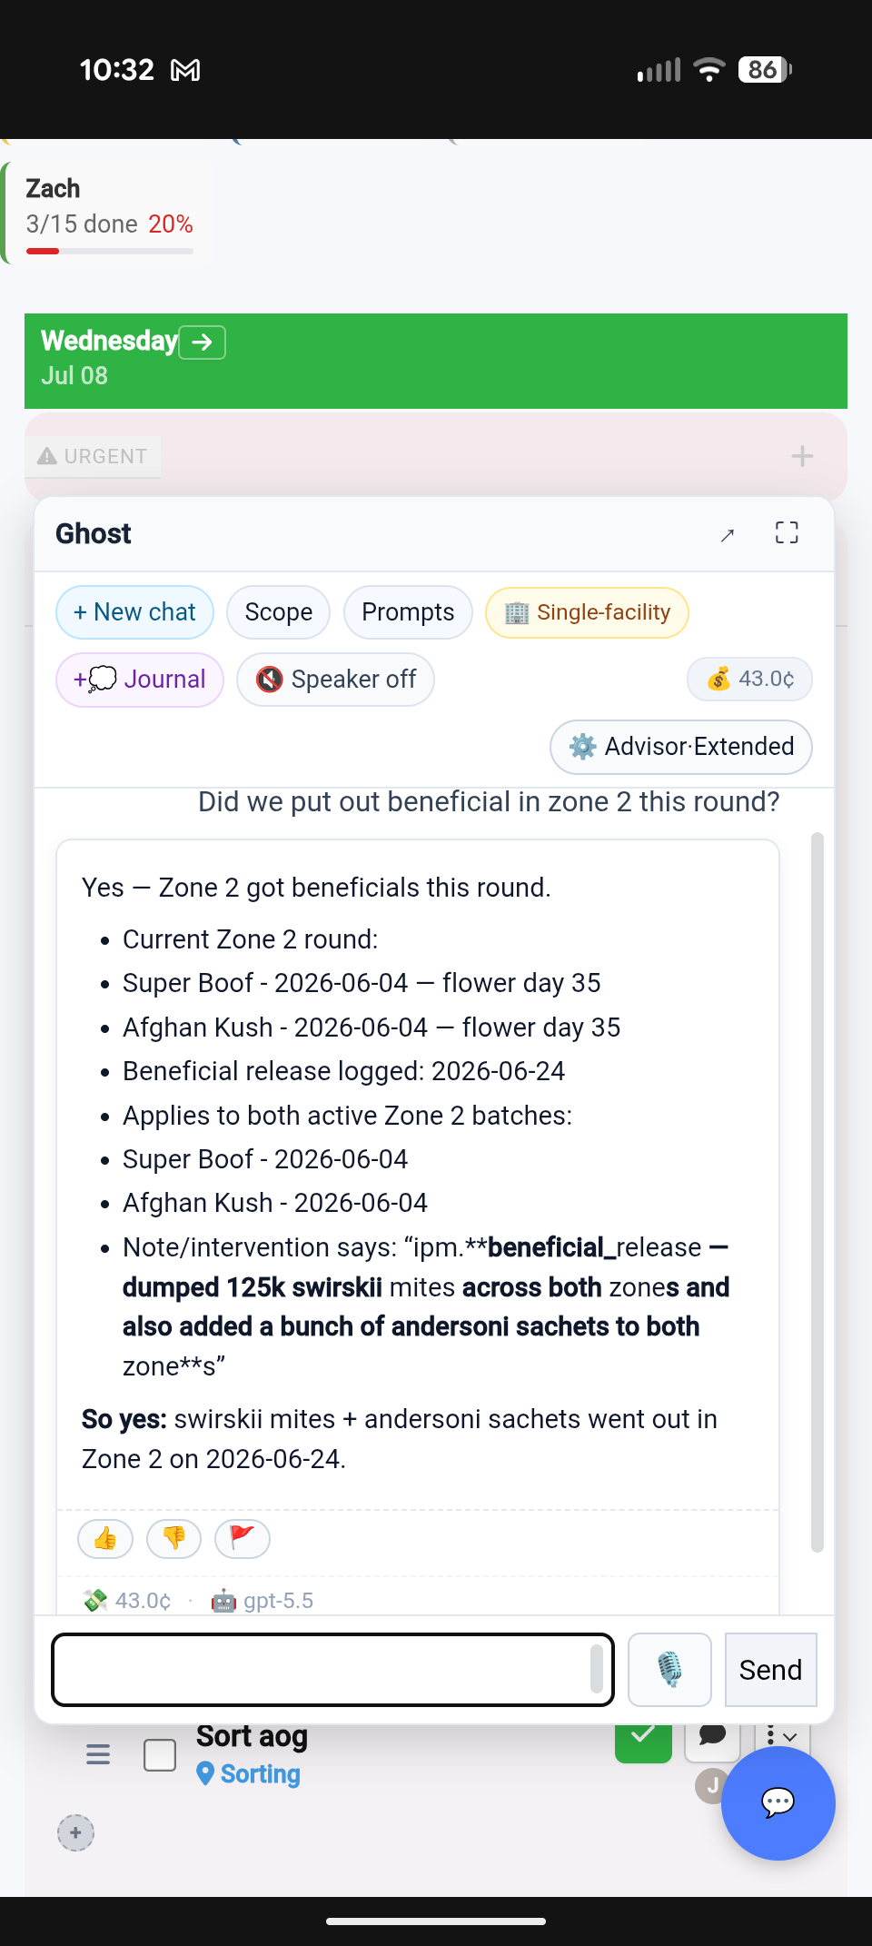Tap the hamburger drag handle beside Sort aog
Viewport: 872px width, 1946px height.
coord(98,1754)
